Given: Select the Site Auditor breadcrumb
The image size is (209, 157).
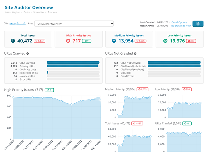Looking at the screenshot, I should point(39,12).
